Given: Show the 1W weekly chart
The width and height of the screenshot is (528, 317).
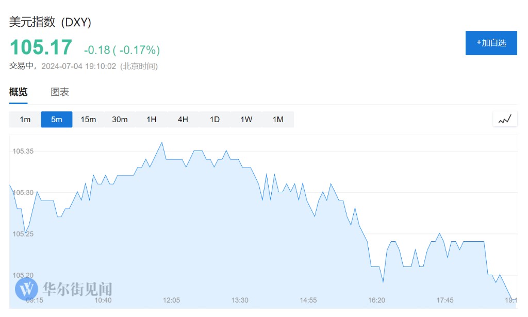Looking at the screenshot, I should (x=246, y=120).
